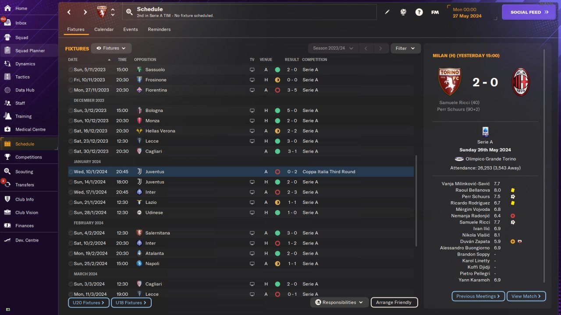Toggle the check circle for Udinese fixture

71,213
